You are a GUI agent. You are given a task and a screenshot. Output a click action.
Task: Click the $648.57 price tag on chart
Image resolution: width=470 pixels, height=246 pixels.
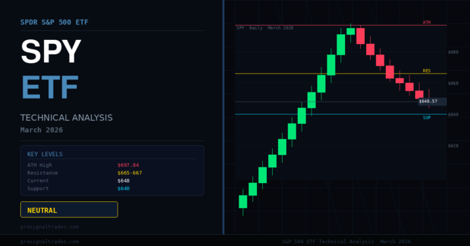(x=433, y=102)
